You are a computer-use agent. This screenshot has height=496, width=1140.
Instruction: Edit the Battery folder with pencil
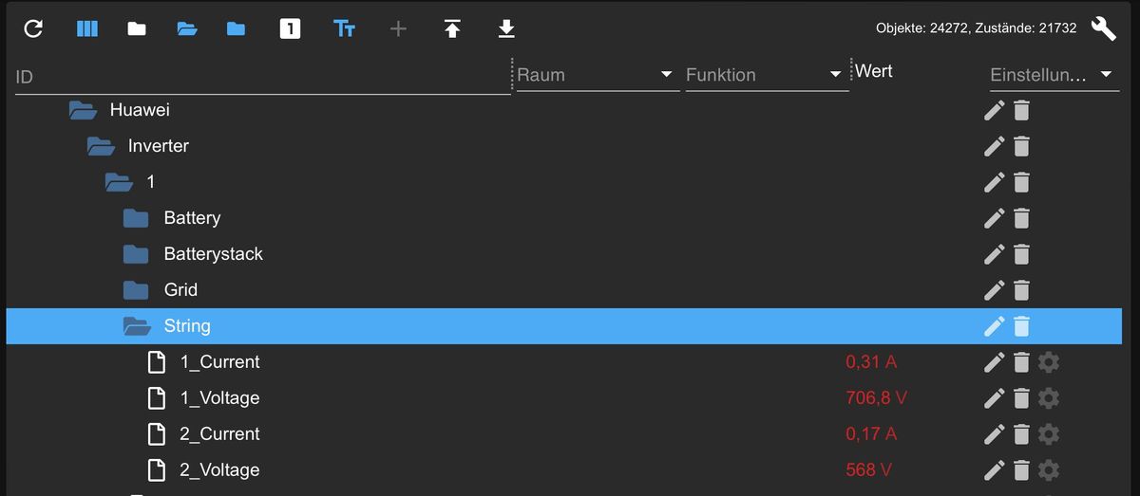click(994, 217)
